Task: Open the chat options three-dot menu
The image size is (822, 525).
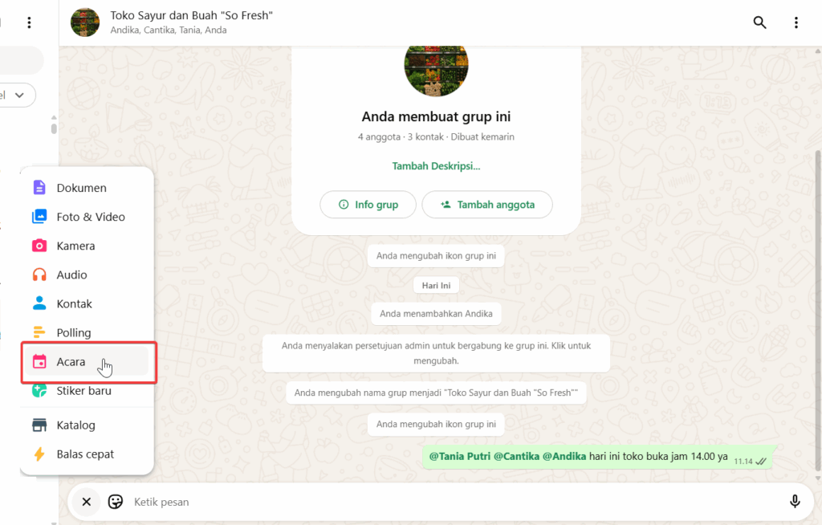Action: point(796,22)
